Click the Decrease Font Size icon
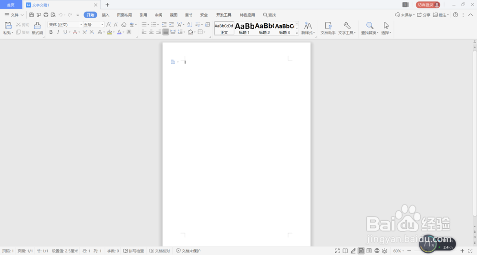Screen dimensions: 477x255 (115, 25)
